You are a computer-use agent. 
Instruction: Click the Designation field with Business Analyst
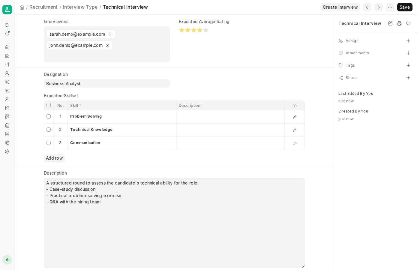107,83
